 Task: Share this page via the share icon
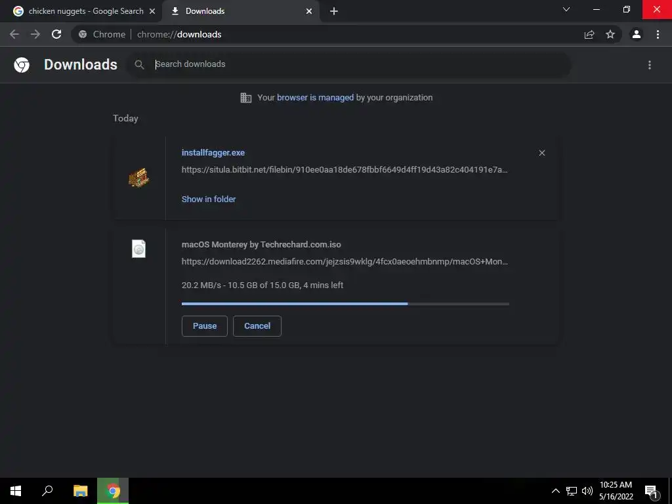click(x=589, y=34)
